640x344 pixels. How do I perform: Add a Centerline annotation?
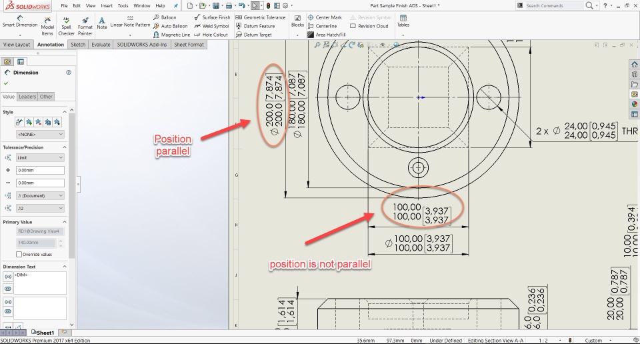[323, 26]
